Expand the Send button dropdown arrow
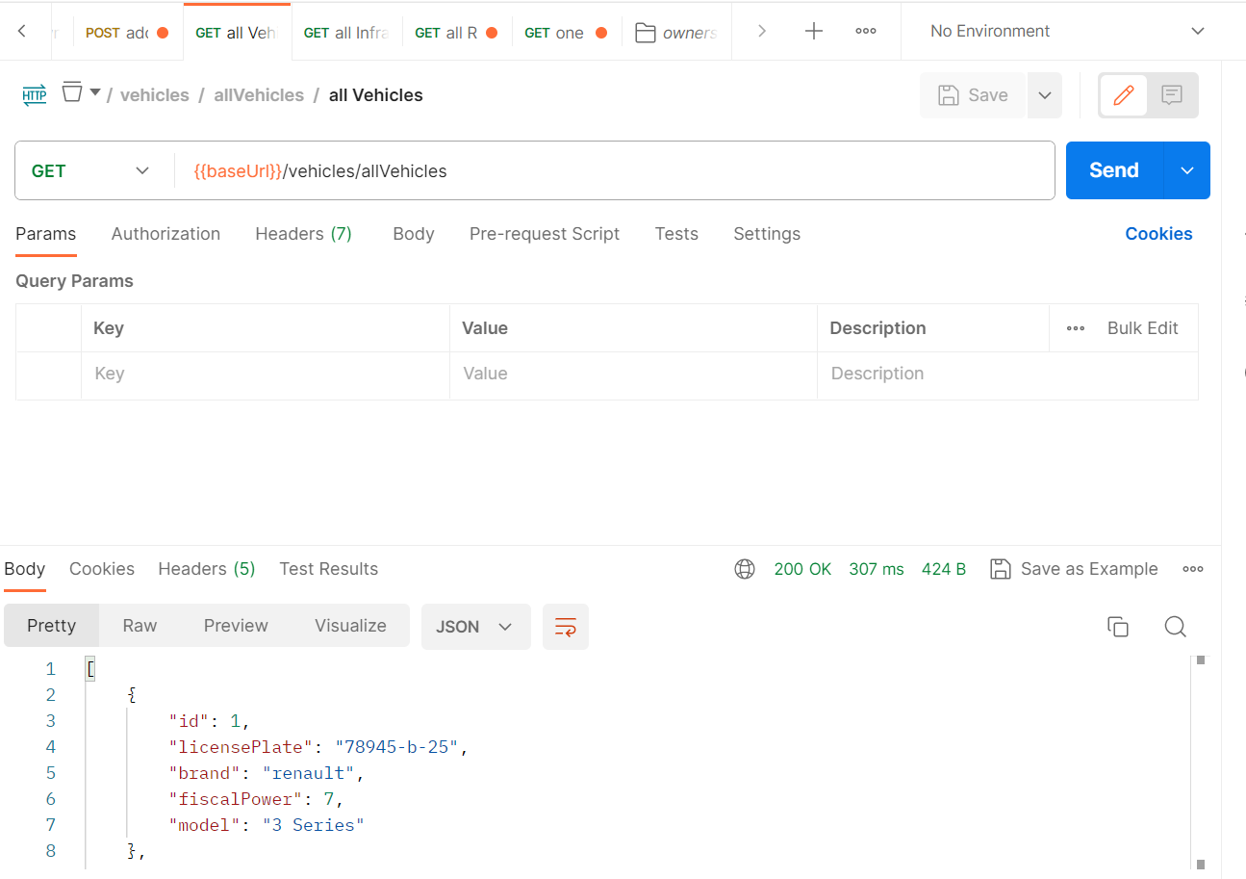 tap(1187, 170)
